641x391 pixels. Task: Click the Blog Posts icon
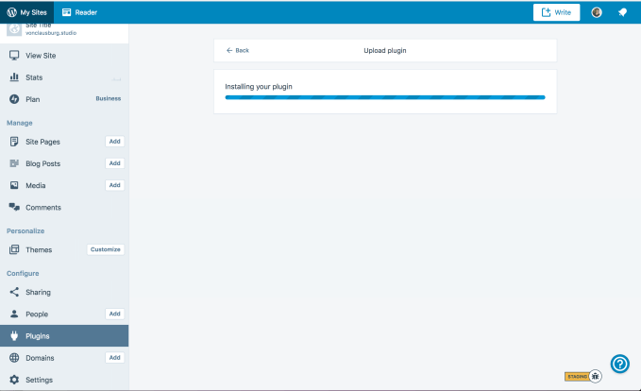(14, 163)
